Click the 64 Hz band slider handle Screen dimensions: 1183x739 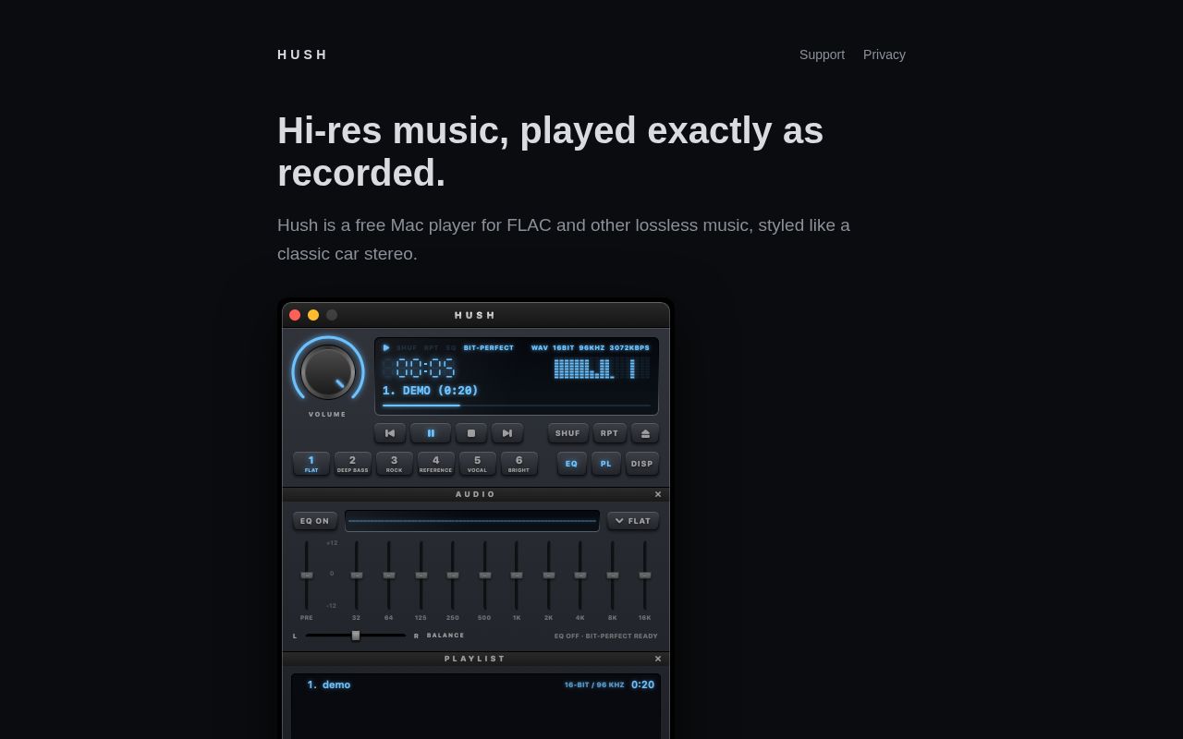pos(389,575)
